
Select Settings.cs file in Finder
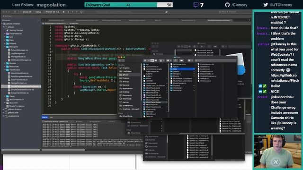[x=205, y=79]
